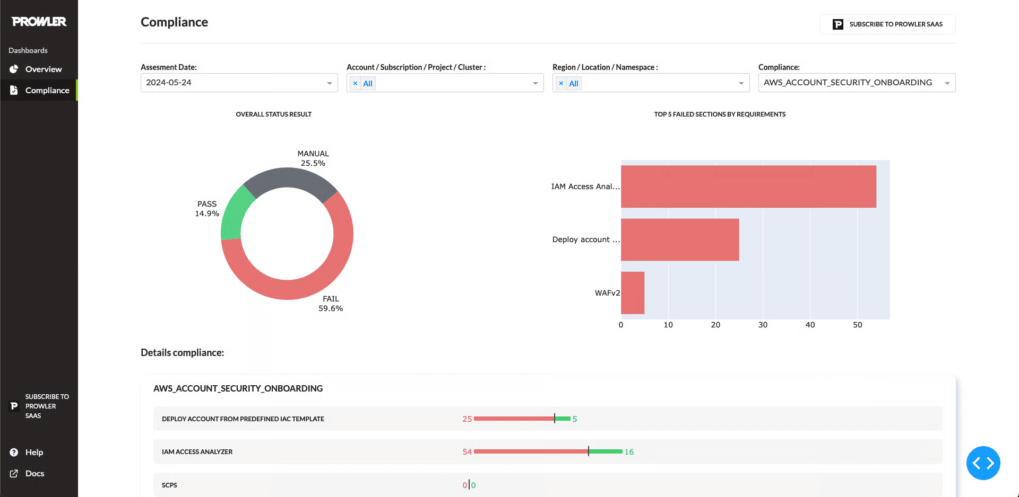This screenshot has width=1019, height=497.
Task: Expand the SCPS compliance row
Action: click(x=548, y=485)
